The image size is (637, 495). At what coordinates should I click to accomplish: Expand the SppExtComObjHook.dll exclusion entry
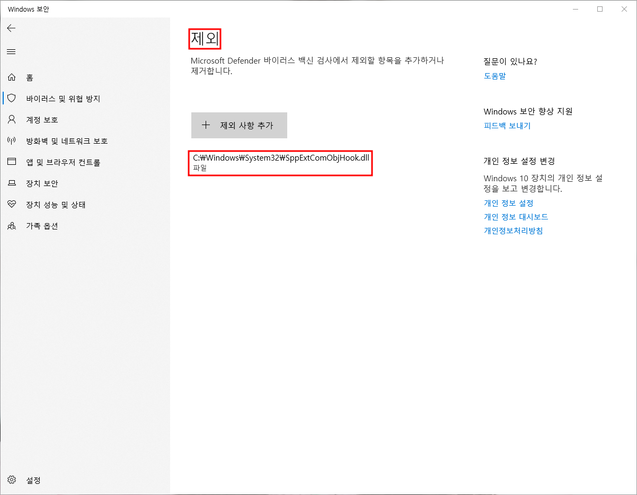point(281,163)
